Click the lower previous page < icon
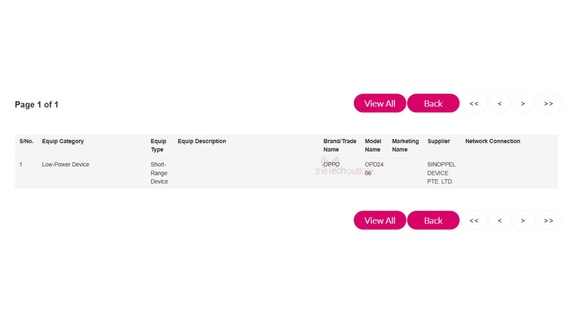The height and width of the screenshot is (321, 572). pyautogui.click(x=500, y=220)
